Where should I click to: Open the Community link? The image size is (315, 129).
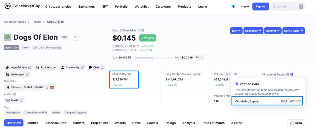pos(72,67)
